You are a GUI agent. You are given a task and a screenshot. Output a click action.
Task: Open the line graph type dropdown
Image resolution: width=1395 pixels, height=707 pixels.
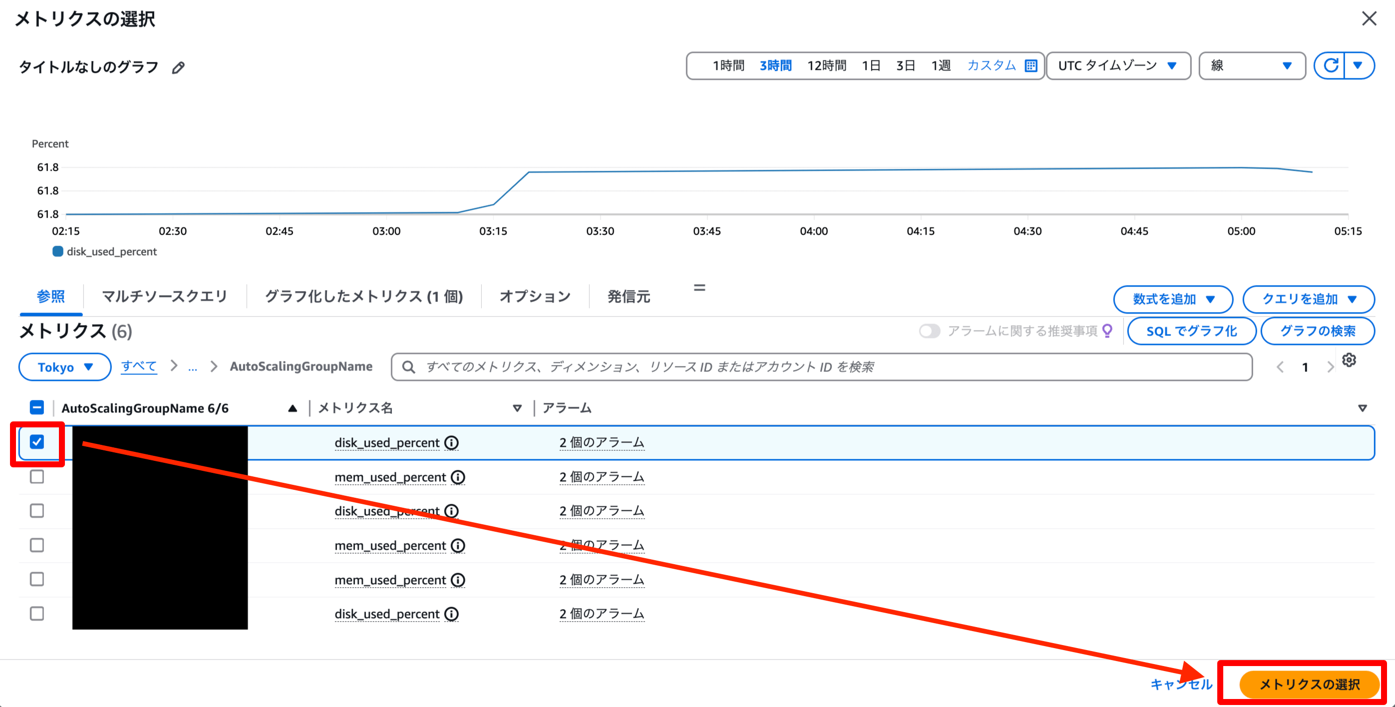coord(1252,66)
